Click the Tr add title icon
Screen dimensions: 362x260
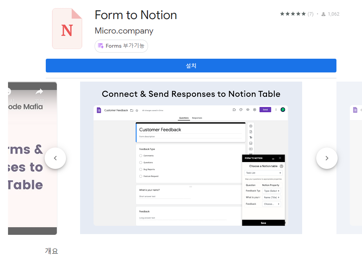(x=251, y=138)
